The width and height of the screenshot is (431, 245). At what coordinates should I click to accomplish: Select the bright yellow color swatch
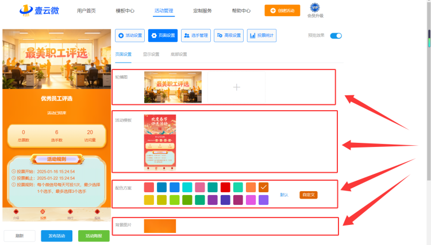[x=149, y=200]
